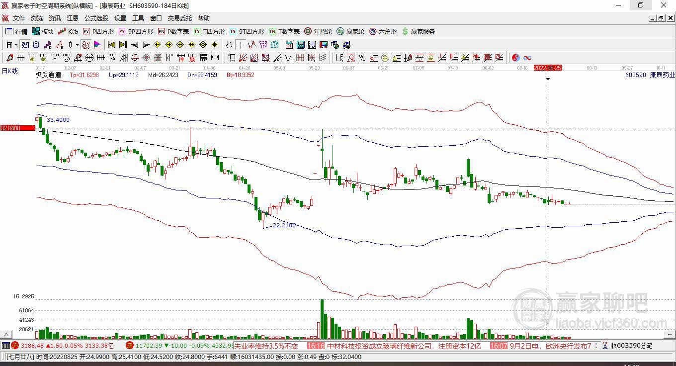Screen dimensions: 676x366
Task: Select the crosshair cursor tool
Action: coord(241,45)
